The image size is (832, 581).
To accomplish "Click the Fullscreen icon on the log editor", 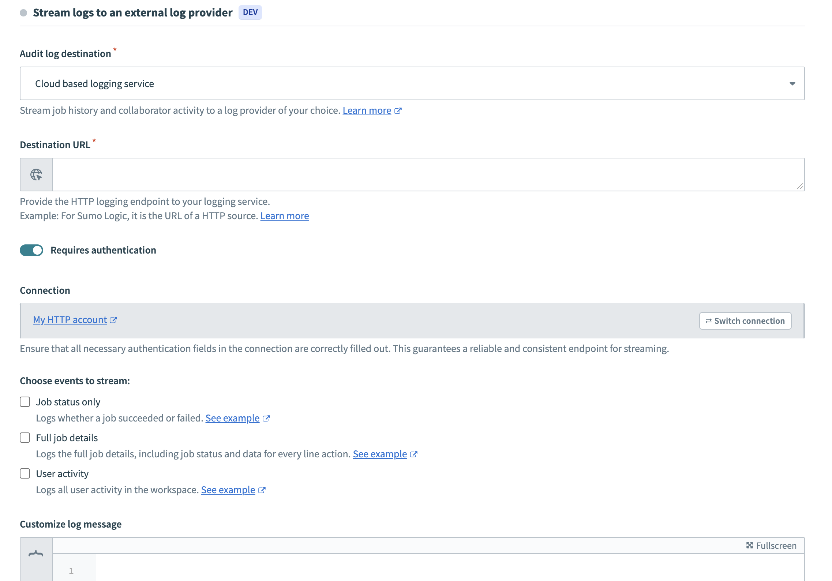I will 750,545.
